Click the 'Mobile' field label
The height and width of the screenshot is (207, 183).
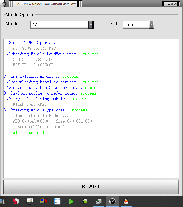(x=12, y=24)
